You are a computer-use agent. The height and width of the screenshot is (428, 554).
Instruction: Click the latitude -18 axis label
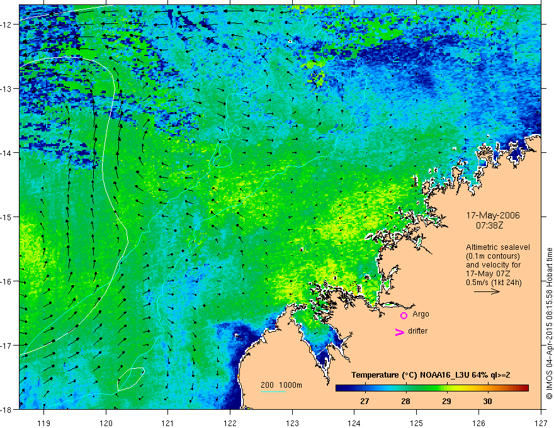pos(7,409)
